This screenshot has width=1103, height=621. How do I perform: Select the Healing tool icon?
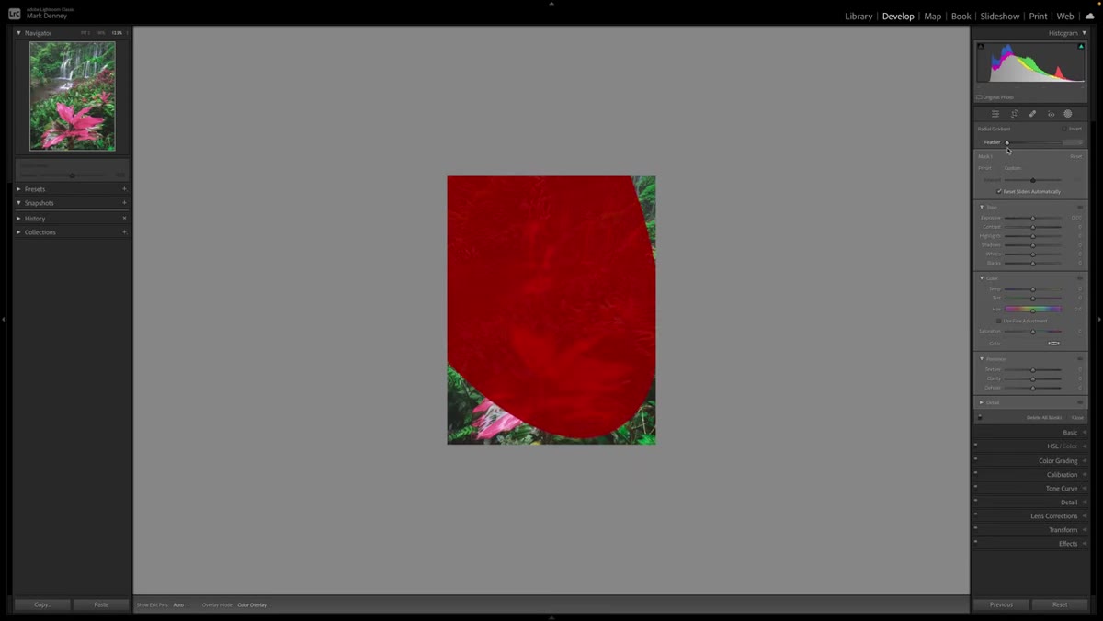(x=1032, y=114)
